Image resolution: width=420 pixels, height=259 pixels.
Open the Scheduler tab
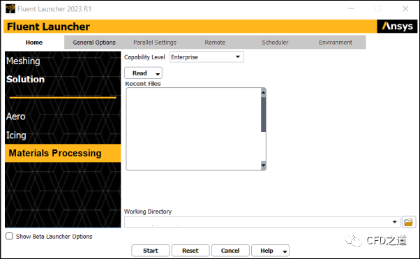pyautogui.click(x=275, y=43)
